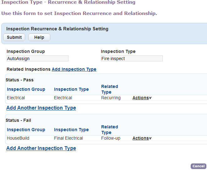Viewport: 207px width, 170px height.
Task: Add another inspection type under Status - Pass
Action: (41, 108)
